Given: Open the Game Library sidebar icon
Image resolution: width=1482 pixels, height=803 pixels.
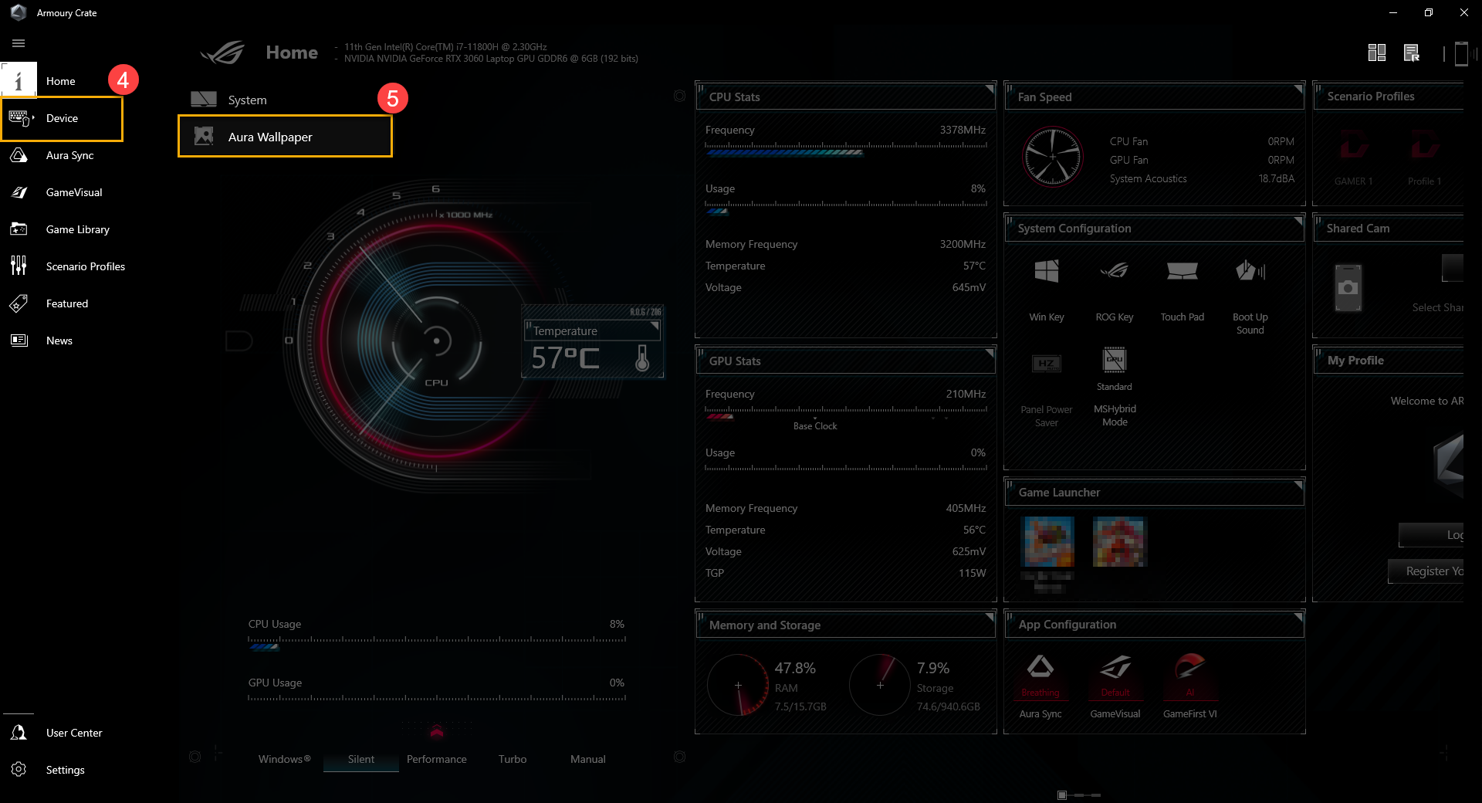Looking at the screenshot, I should click(19, 229).
